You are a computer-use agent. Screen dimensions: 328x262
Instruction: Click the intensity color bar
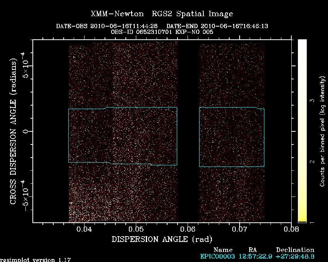(x=302, y=131)
